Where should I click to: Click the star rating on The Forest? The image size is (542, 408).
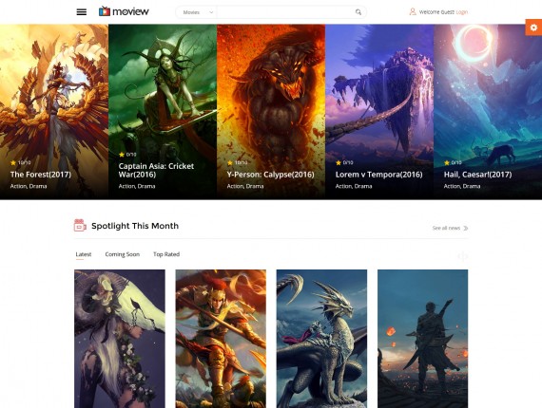(20, 162)
